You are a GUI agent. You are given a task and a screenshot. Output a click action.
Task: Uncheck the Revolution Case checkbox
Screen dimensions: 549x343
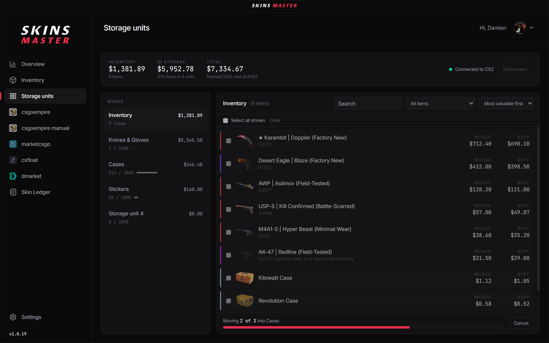coord(229,301)
